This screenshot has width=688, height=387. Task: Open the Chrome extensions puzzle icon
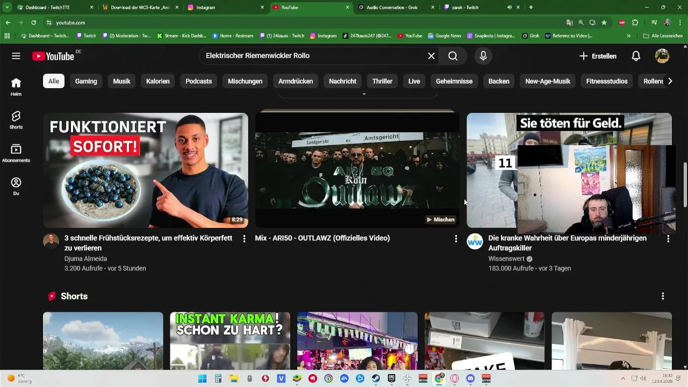(635, 23)
